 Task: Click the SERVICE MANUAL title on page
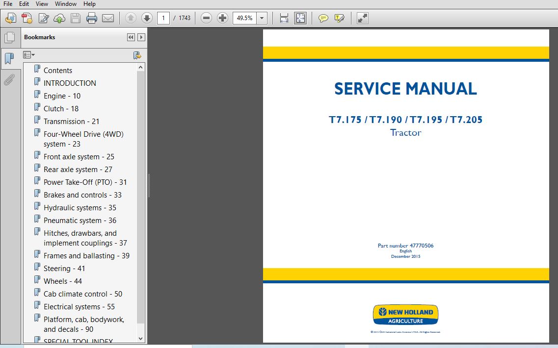pyautogui.click(x=406, y=89)
